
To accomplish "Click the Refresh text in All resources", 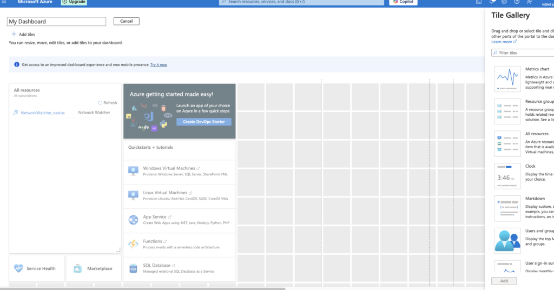I will click(110, 103).
